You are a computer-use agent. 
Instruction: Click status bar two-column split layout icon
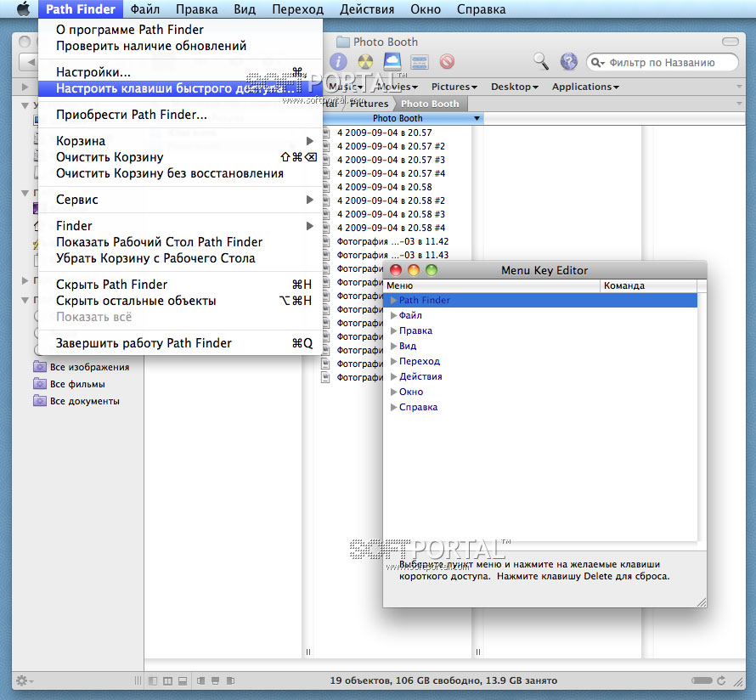coord(168,680)
